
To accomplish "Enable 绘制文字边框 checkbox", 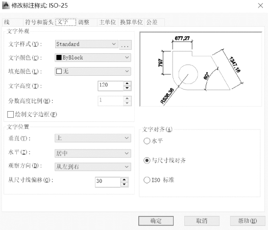I will 10,115.
